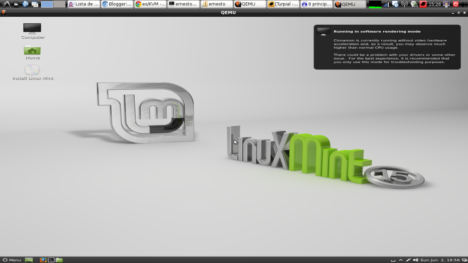Dismiss the software rendering mode notification

pos(387,47)
